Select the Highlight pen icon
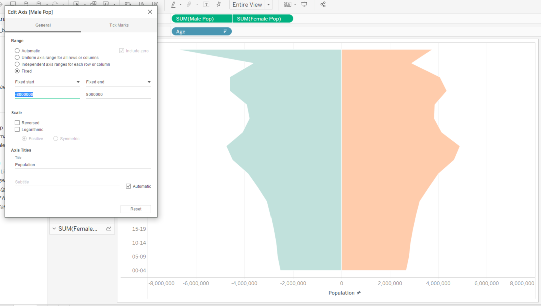Screen dimensions: 541x306 click(x=174, y=4)
